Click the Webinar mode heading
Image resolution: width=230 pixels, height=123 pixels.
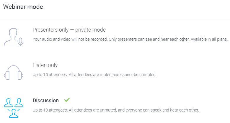[23, 7]
